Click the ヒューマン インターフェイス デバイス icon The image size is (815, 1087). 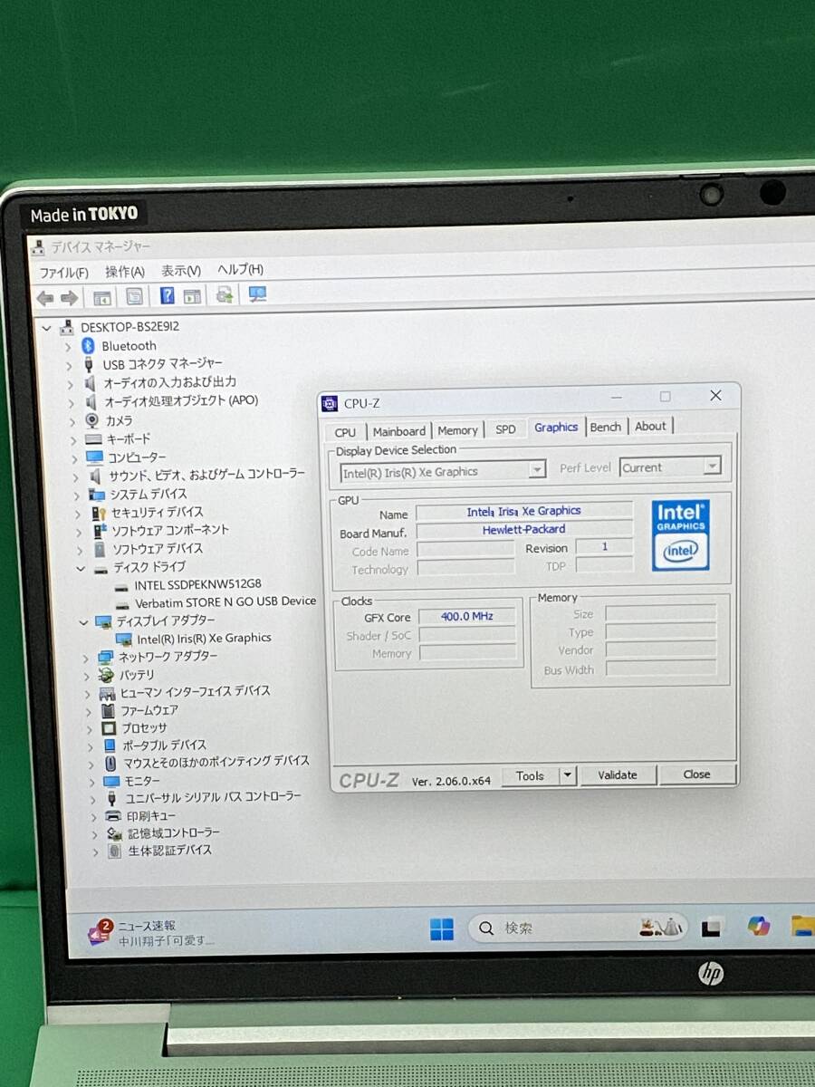107,693
